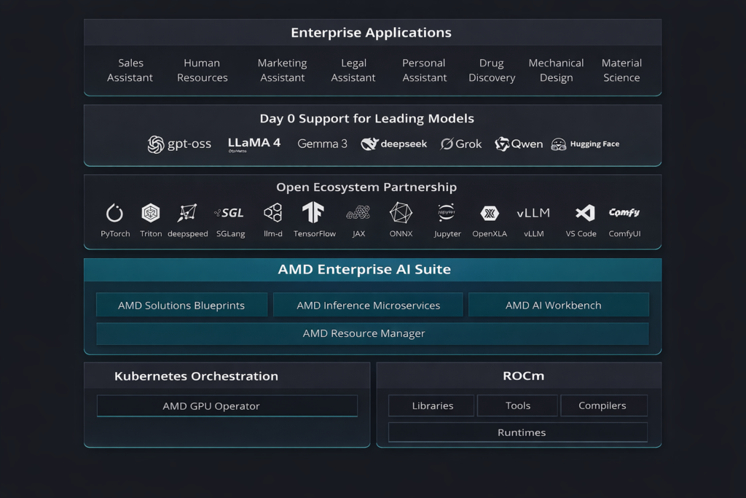Image resolution: width=746 pixels, height=498 pixels.
Task: Open AMD Solutions Blueprints box
Action: coord(181,306)
